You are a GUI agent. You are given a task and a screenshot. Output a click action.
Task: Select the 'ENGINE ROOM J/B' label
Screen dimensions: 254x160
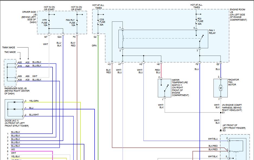237,11
